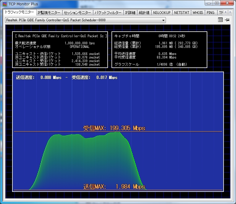Pin the window always on top
The image size is (236, 204).
pos(227,20)
